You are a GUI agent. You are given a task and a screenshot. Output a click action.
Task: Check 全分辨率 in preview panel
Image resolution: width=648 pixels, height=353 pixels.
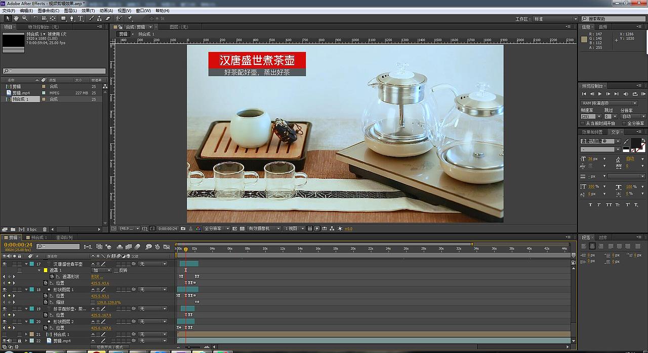[624, 123]
